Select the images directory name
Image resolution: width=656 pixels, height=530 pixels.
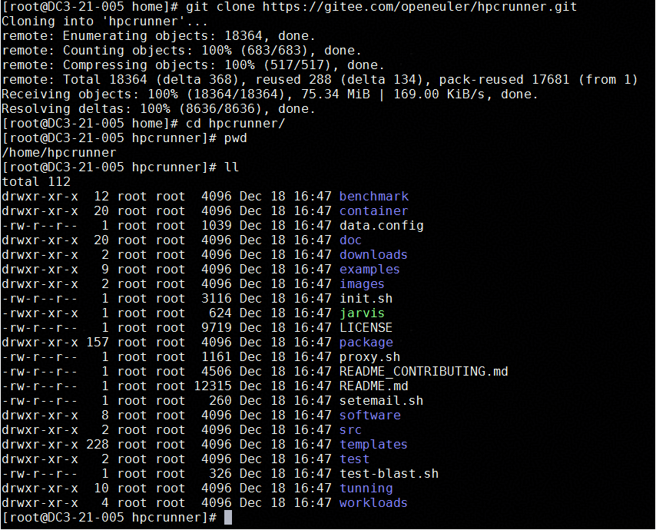click(x=362, y=284)
